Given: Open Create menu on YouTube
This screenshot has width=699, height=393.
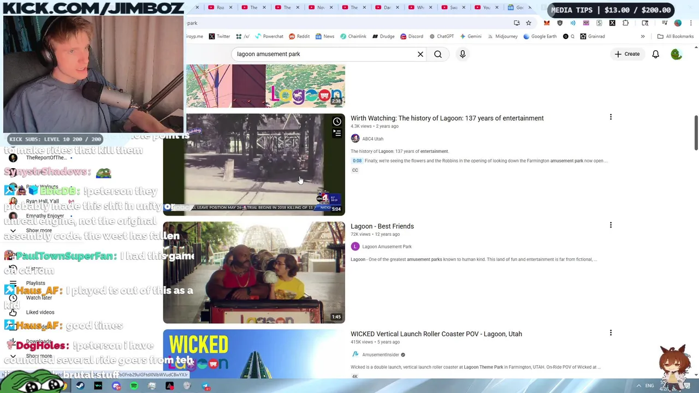Looking at the screenshot, I should coord(627,54).
